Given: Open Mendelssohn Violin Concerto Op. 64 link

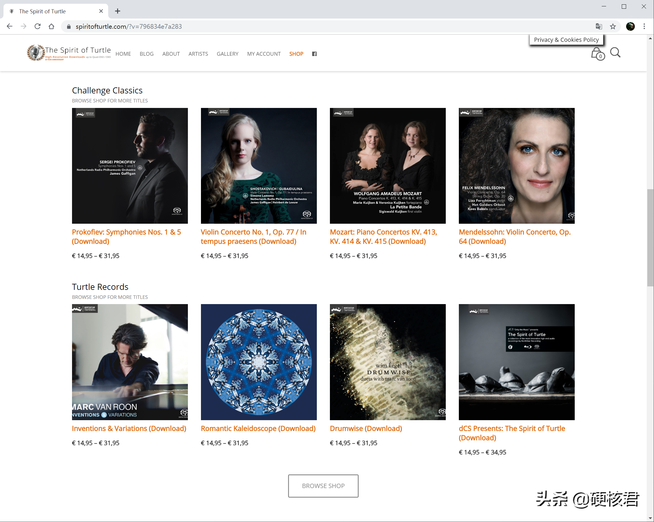Looking at the screenshot, I should (515, 237).
